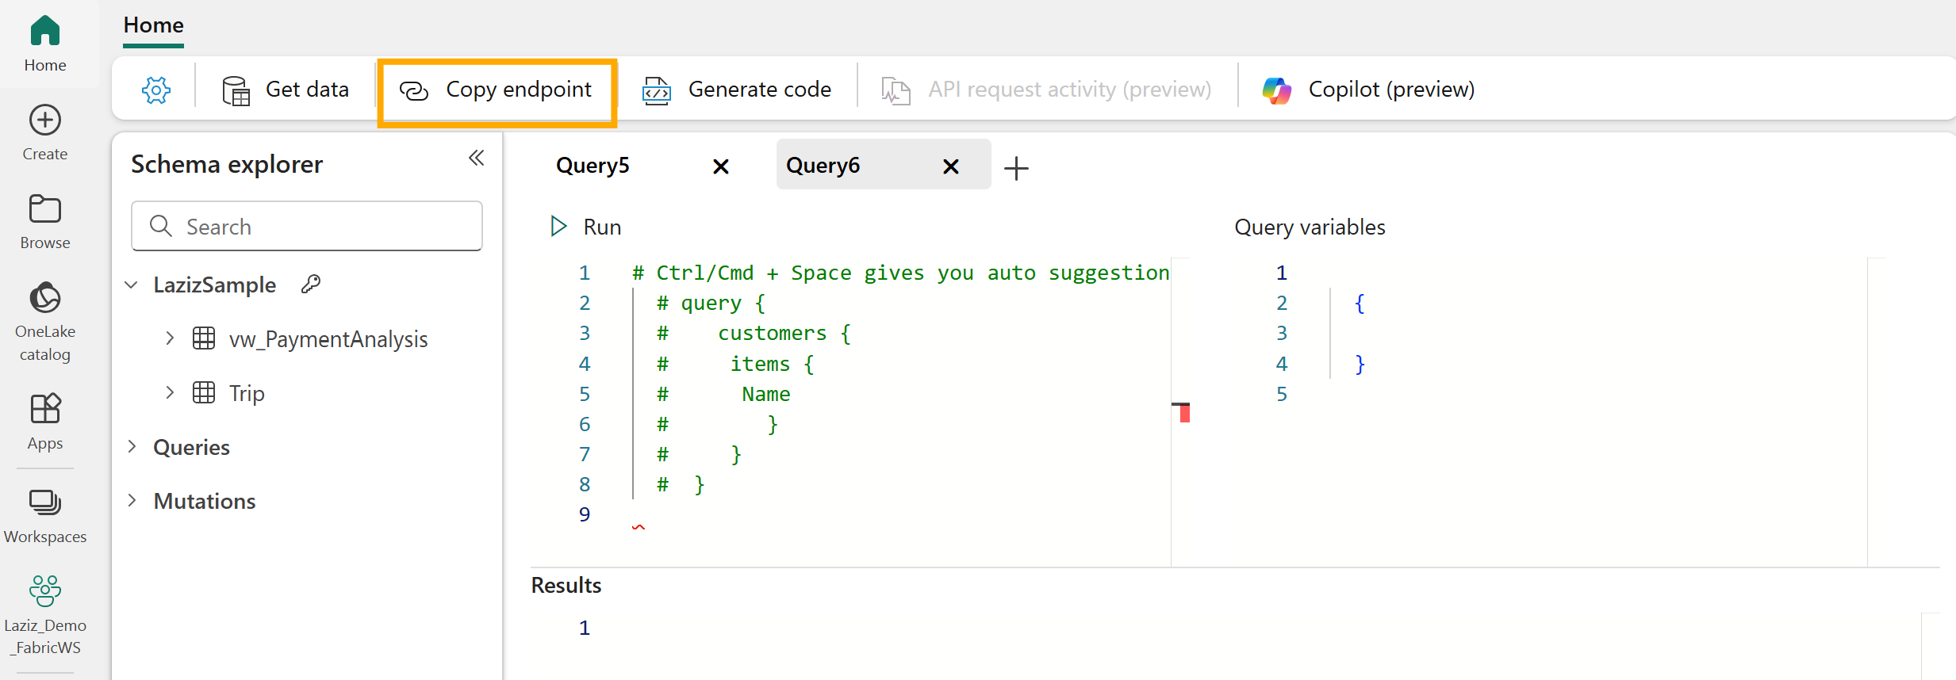Click the opening brace in Query variables

pyautogui.click(x=1360, y=304)
